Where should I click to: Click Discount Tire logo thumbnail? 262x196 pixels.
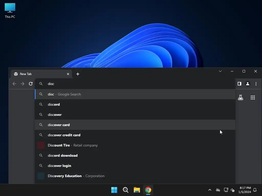[41, 145]
